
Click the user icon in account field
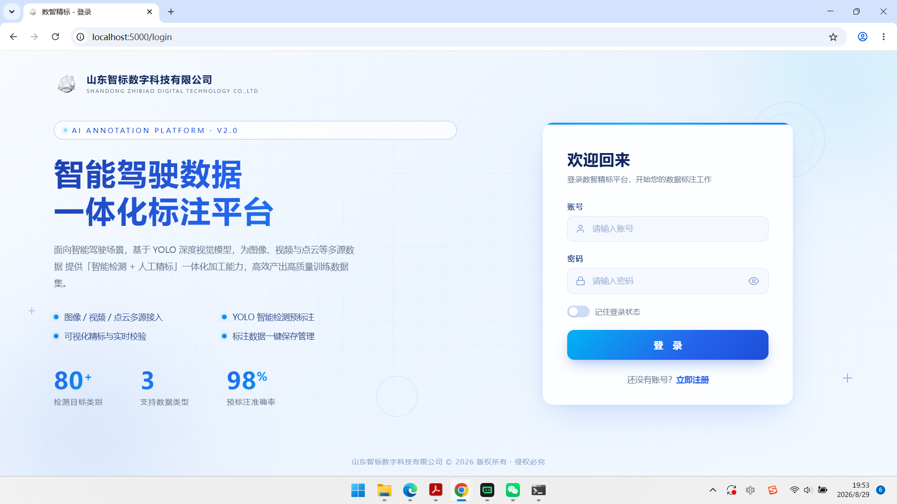(580, 229)
